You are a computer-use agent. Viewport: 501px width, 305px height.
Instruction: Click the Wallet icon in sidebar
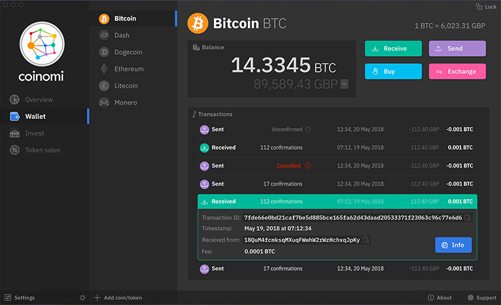15,116
